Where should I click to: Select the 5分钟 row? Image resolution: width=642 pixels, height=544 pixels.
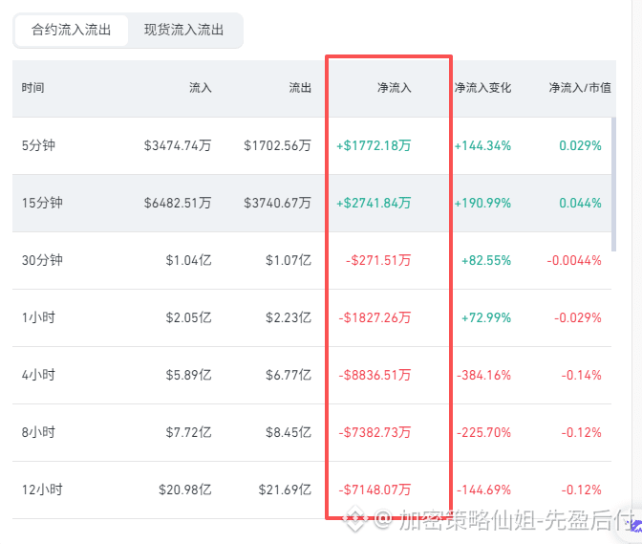[x=312, y=146]
